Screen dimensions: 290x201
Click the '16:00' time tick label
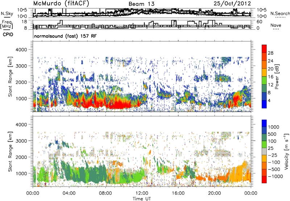click(178, 193)
